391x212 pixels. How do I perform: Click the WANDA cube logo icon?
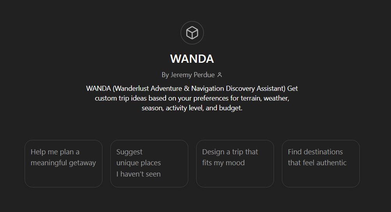pos(192,33)
